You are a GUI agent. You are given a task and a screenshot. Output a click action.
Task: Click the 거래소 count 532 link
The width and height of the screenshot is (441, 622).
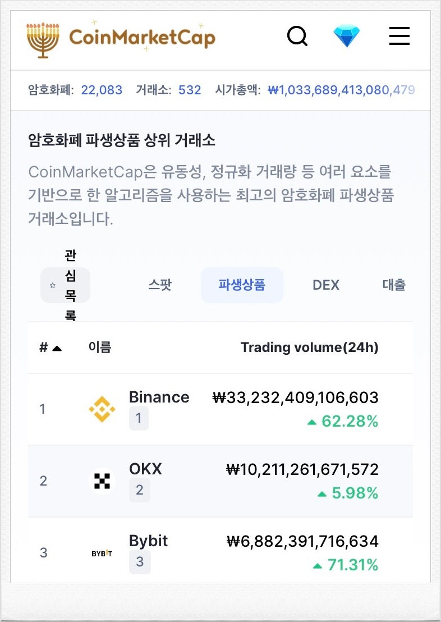[190, 90]
